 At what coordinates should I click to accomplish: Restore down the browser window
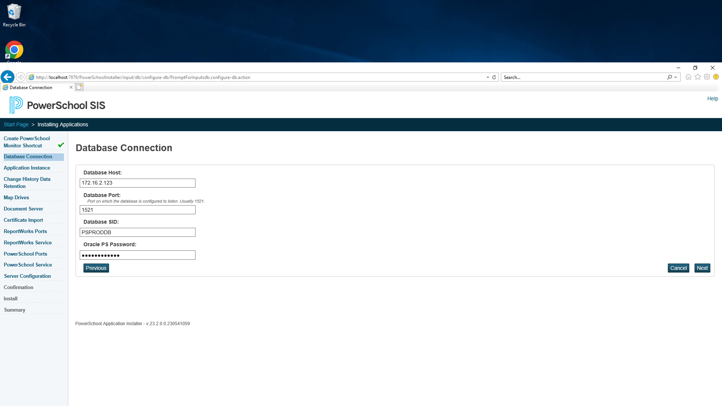pos(695,68)
